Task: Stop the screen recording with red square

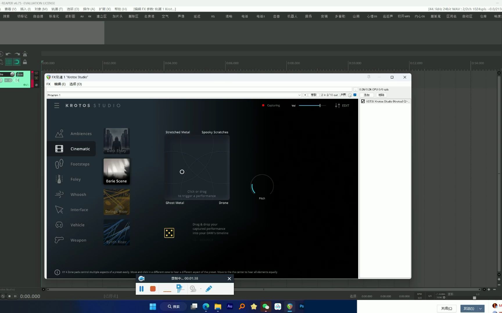Action: [153, 289]
